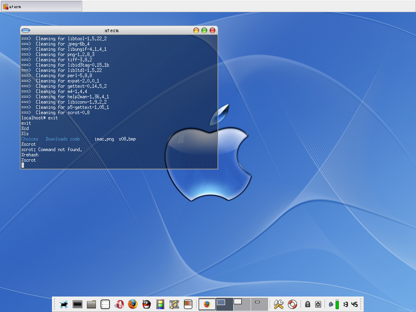Switch to workspace one with Firefox
Screen dimensions: 416x312
[x=207, y=304]
